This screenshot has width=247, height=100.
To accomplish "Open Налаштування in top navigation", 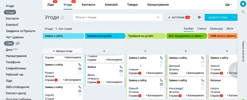I will tap(158, 5).
